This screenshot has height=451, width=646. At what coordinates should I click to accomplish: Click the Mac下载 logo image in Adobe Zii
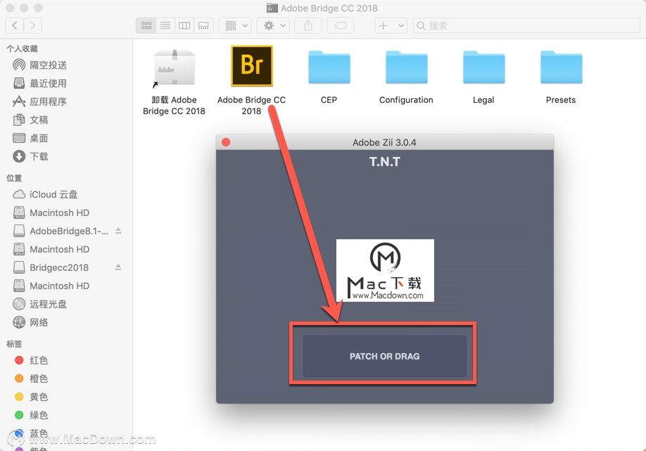point(385,271)
